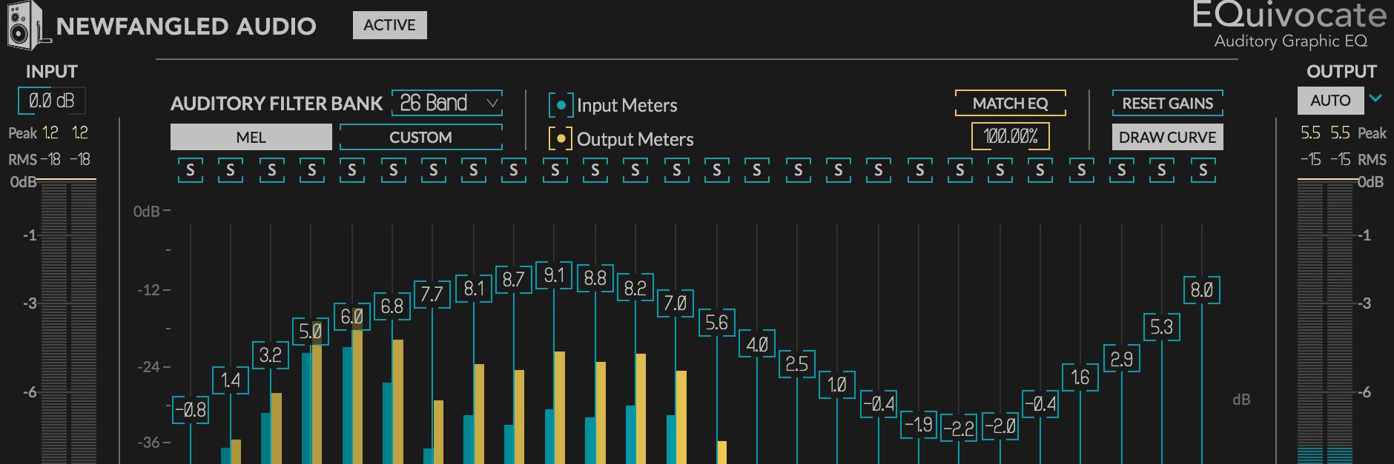Solo the band with -1.9 gain
This screenshot has width=1394, height=464.
click(919, 170)
